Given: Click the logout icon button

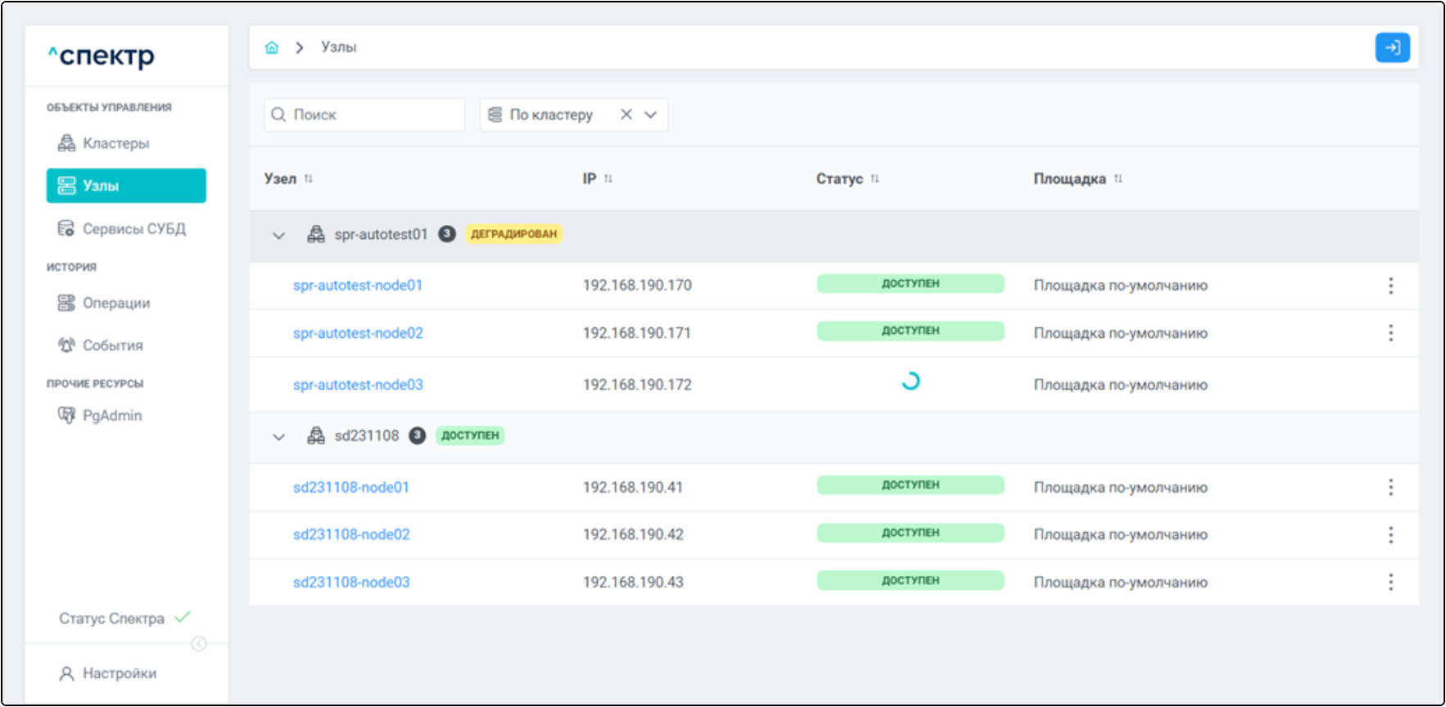Looking at the screenshot, I should (x=1392, y=47).
